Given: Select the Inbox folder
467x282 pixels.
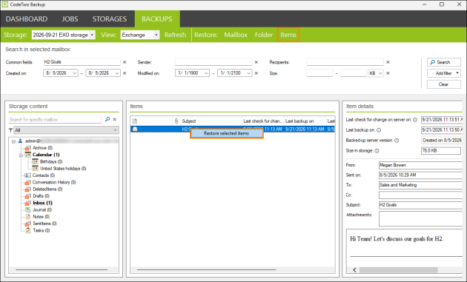Looking at the screenshot, I should (x=42, y=203).
